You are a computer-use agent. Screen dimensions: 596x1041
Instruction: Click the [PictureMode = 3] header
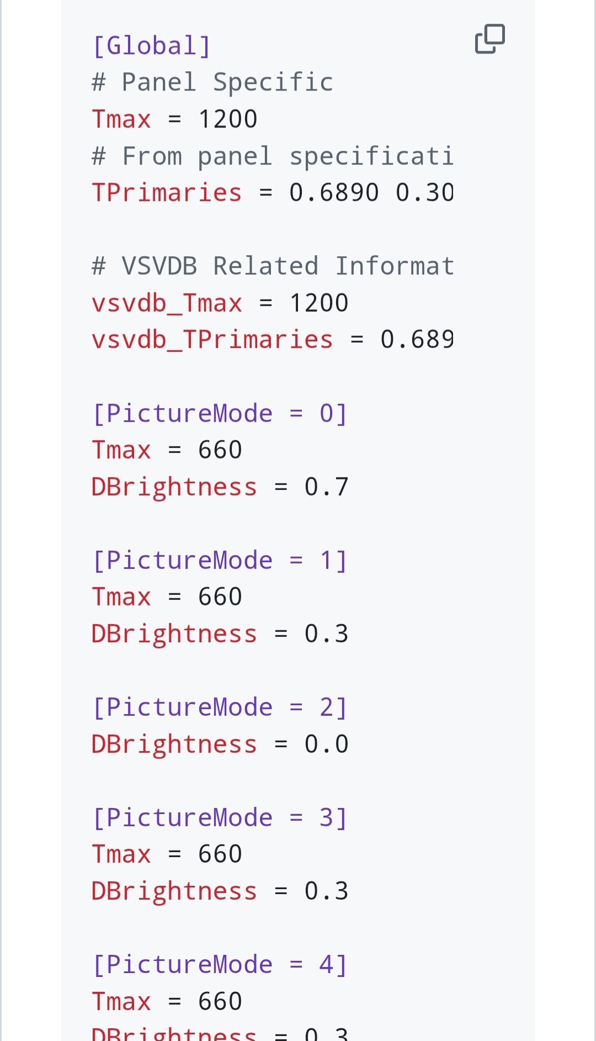pos(220,817)
